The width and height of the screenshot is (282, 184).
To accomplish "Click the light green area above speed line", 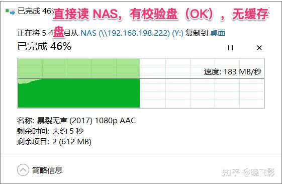I will 79,68.
